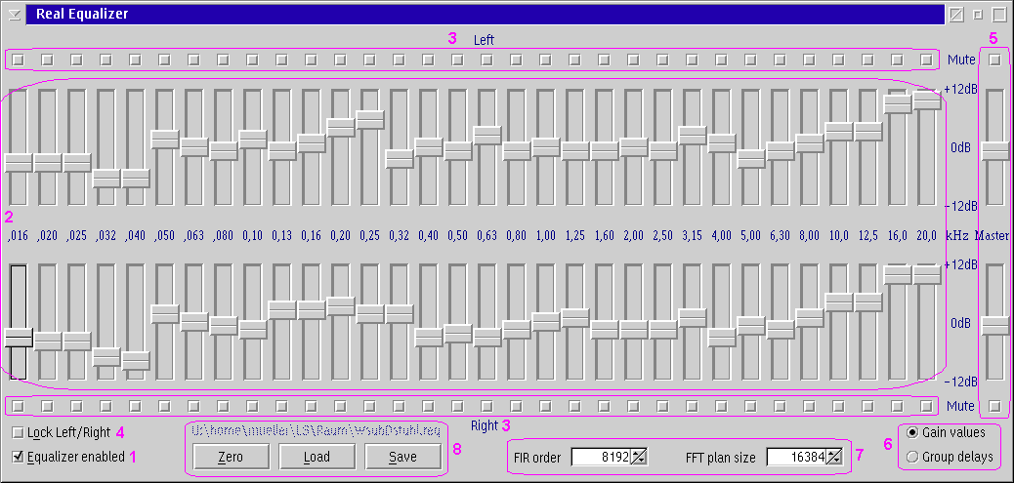
Task: Click the Load button
Action: (x=317, y=457)
